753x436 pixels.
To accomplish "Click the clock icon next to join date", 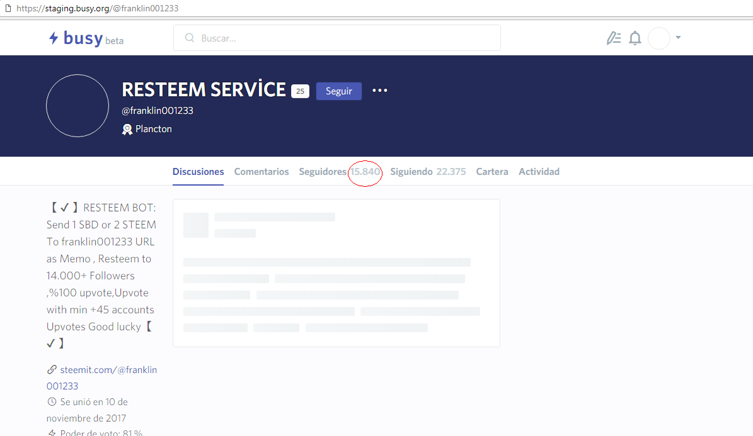I will (52, 401).
